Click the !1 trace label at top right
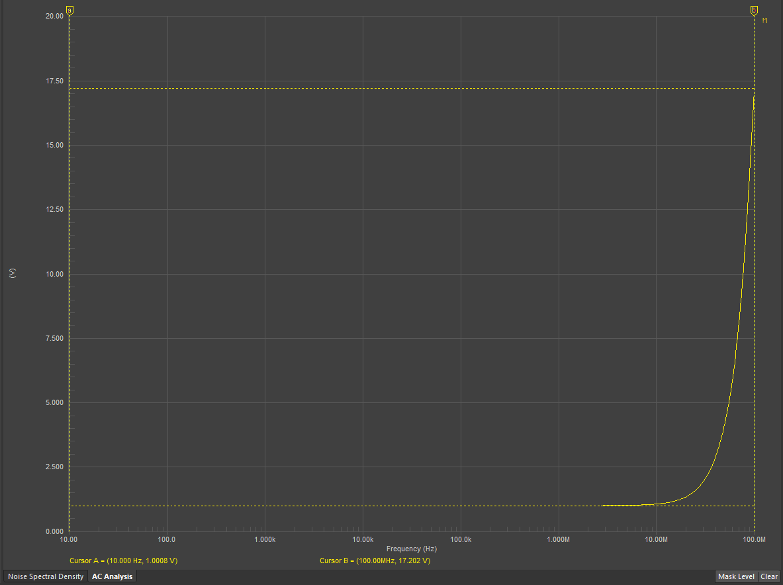This screenshot has height=585, width=783. pyautogui.click(x=764, y=21)
